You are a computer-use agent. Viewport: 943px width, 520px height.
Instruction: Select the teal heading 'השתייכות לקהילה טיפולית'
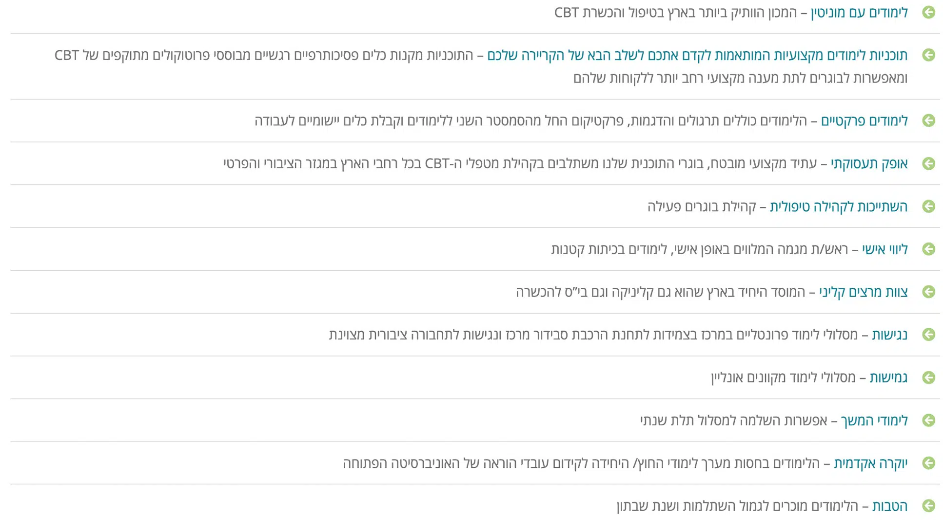[x=839, y=207]
